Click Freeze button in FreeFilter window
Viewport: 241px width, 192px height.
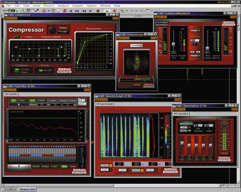pyautogui.click(x=45, y=166)
